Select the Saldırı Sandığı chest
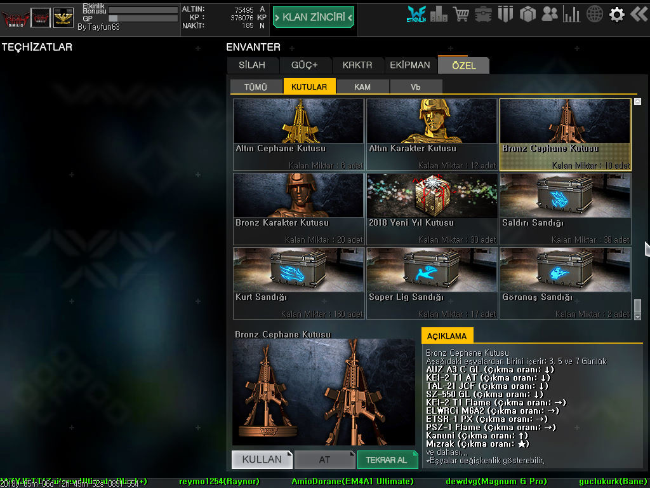This screenshot has height=488, width=650. (566, 208)
